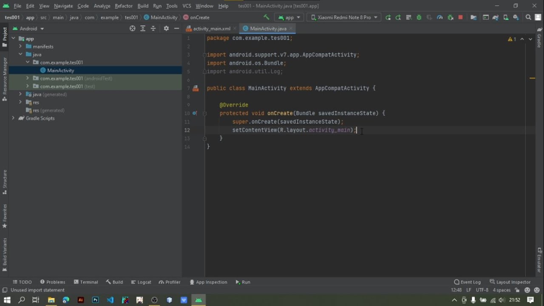This screenshot has height=306, width=544.
Task: Expand the manifests folder
Action: click(20, 46)
